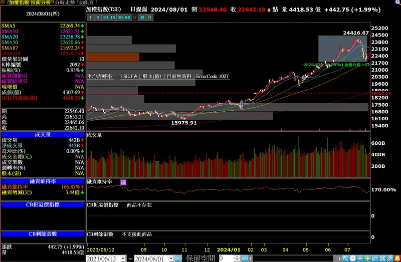Click the 價量累計圖 row
This screenshot has height=262, width=401.
(x=43, y=59)
